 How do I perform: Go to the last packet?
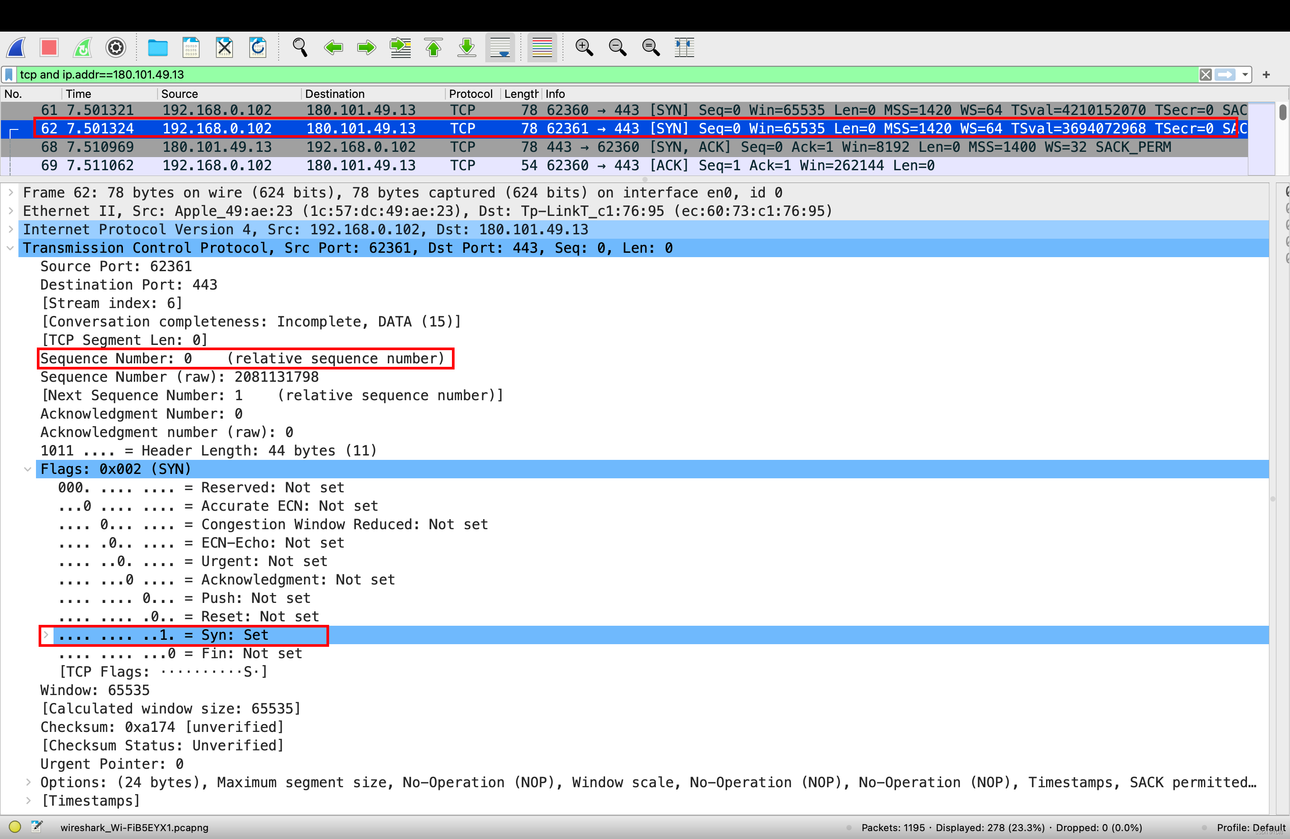(x=466, y=47)
